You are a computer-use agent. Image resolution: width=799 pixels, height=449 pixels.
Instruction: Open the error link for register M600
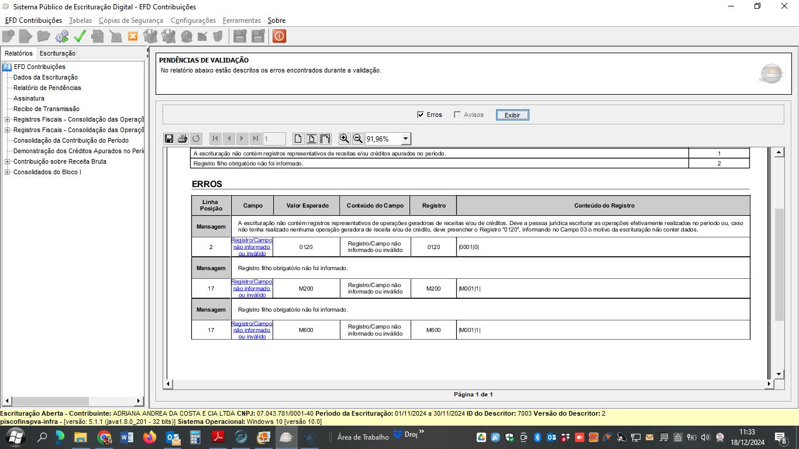click(252, 330)
